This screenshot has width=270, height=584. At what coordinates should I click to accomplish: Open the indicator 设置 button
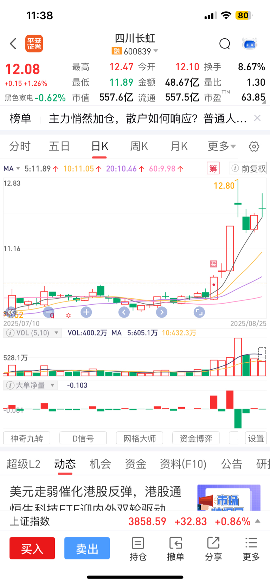[x=256, y=438]
